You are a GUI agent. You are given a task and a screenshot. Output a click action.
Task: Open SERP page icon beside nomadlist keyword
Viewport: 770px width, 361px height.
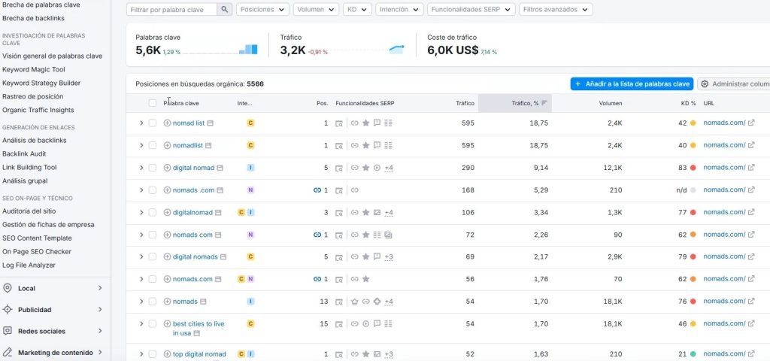point(208,145)
